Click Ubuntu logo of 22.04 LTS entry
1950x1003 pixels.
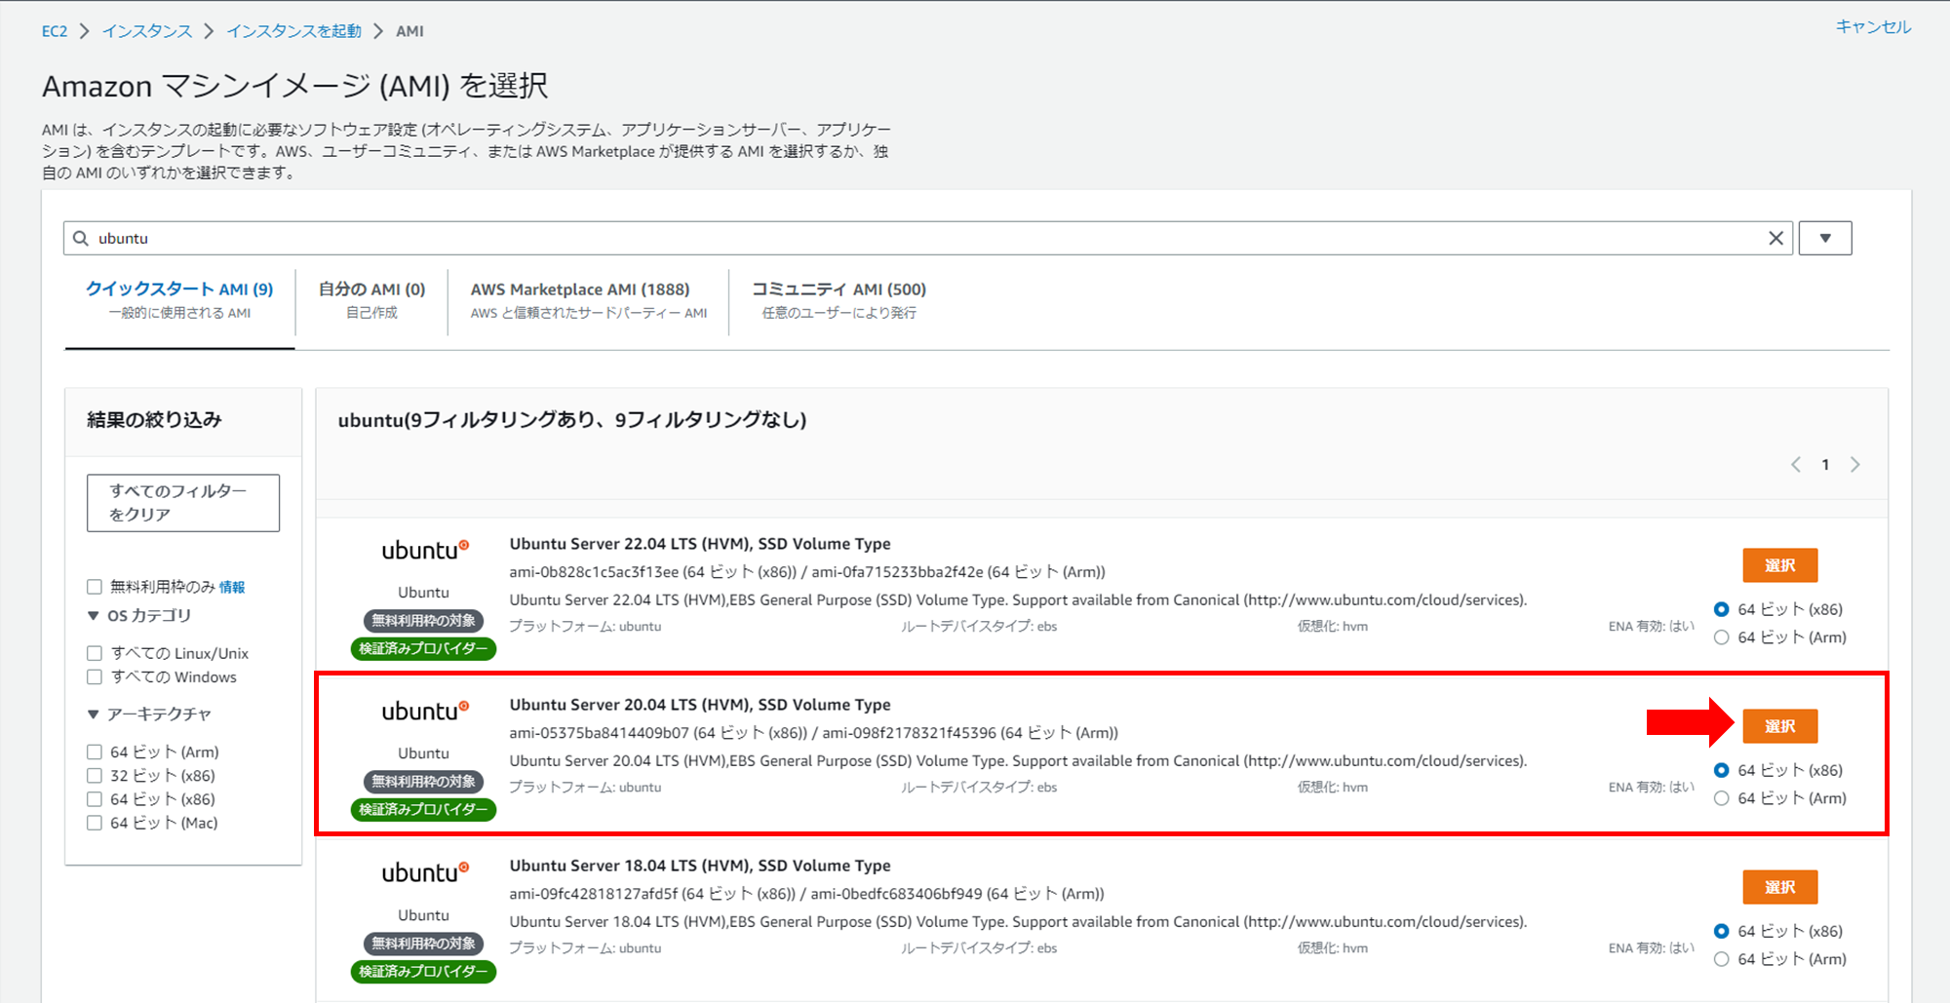(x=424, y=551)
